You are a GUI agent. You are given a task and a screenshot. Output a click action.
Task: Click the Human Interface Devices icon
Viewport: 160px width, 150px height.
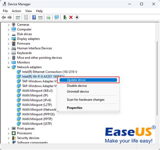[14, 48]
